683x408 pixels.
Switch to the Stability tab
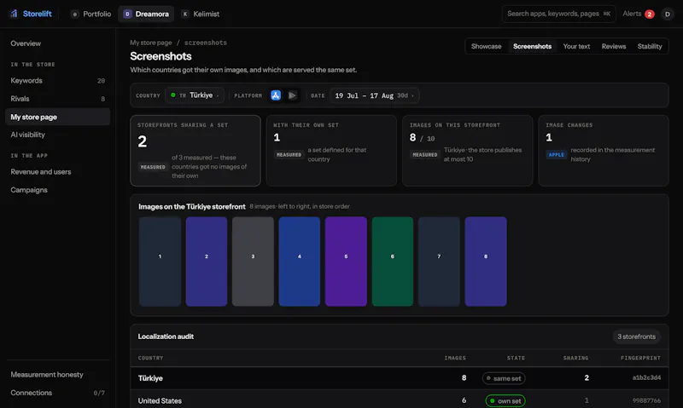click(650, 47)
